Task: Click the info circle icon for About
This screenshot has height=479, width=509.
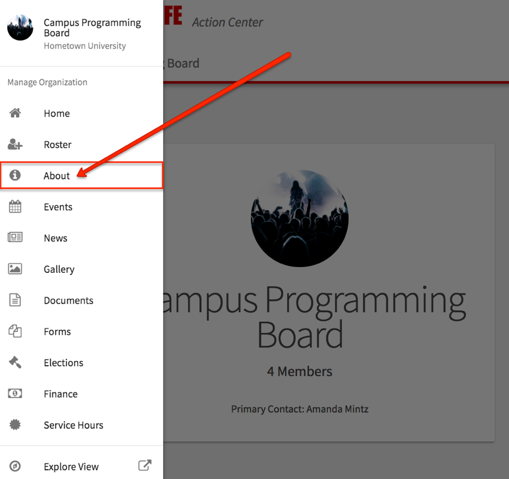Action: [15, 175]
